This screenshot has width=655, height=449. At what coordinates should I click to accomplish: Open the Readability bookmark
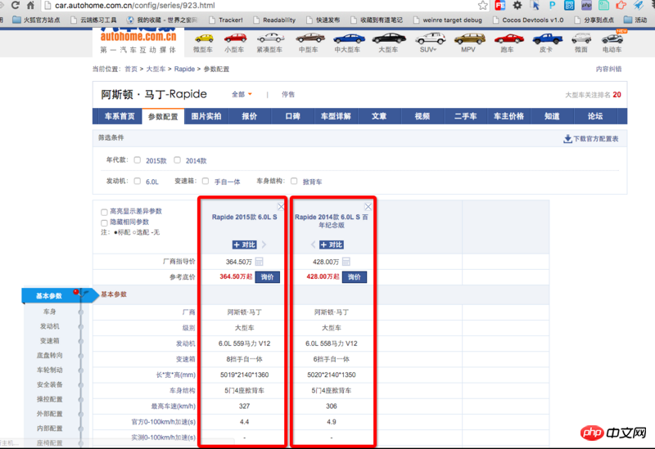pyautogui.click(x=274, y=20)
